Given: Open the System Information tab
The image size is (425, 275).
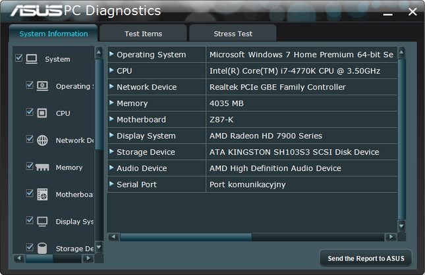Looking at the screenshot, I should [x=53, y=34].
